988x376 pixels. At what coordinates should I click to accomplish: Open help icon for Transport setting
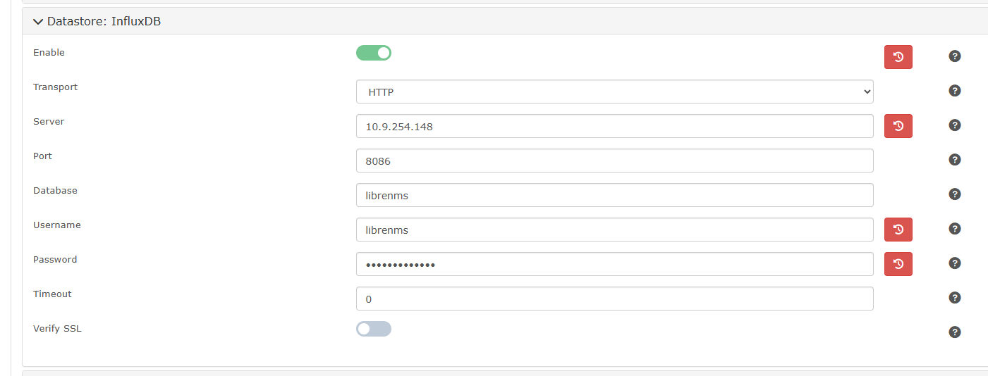[x=955, y=91]
